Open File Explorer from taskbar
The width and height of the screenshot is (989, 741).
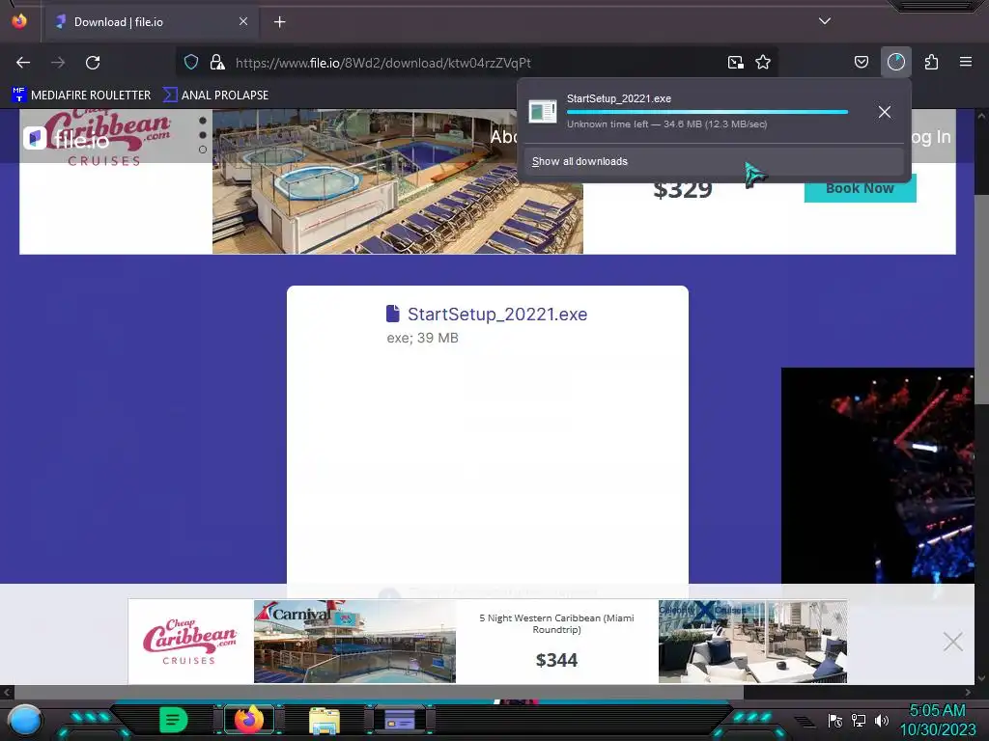[x=325, y=720]
